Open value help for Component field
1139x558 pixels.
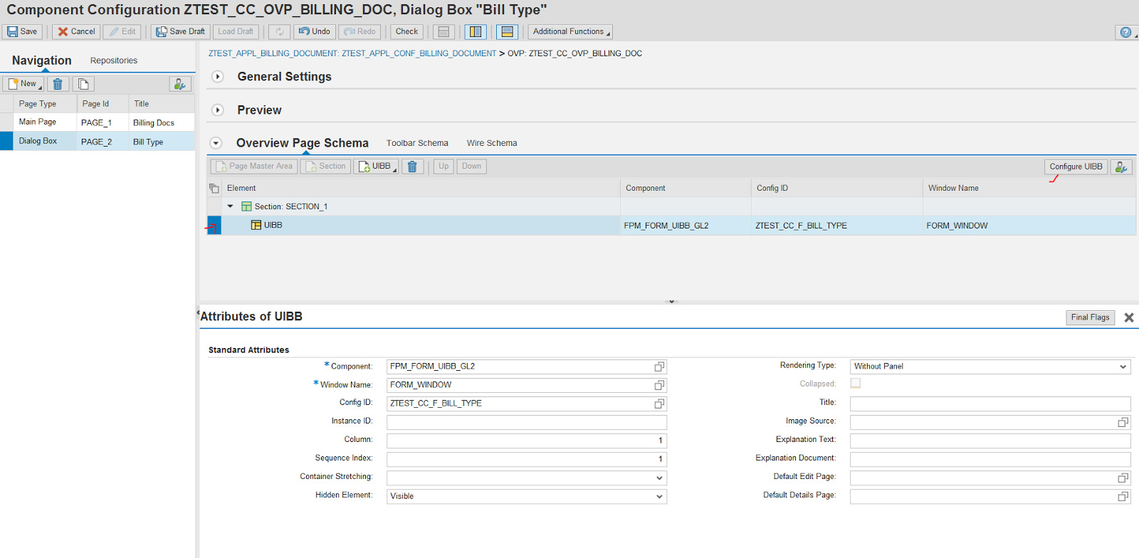click(659, 367)
